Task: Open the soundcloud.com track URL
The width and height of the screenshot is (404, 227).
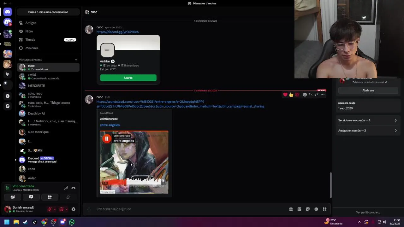Action: [180, 104]
